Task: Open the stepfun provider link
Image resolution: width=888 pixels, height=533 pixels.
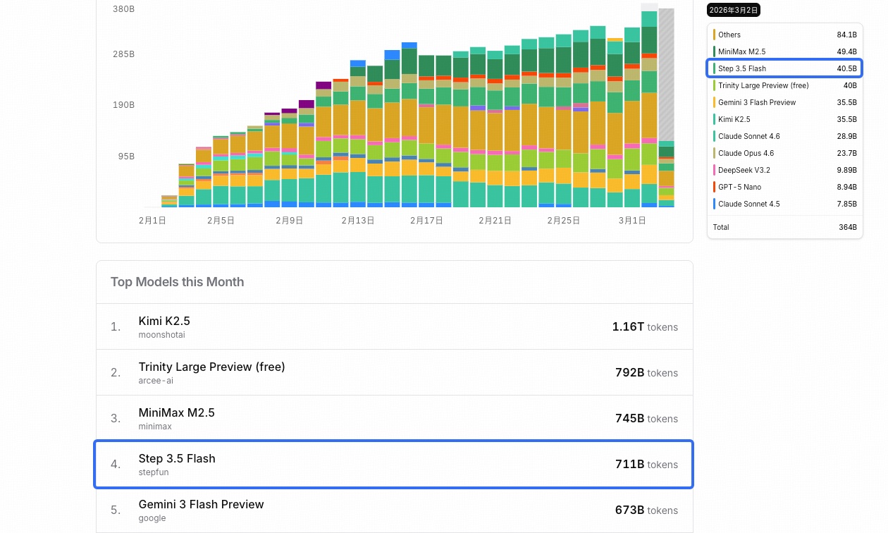Action: (x=154, y=472)
